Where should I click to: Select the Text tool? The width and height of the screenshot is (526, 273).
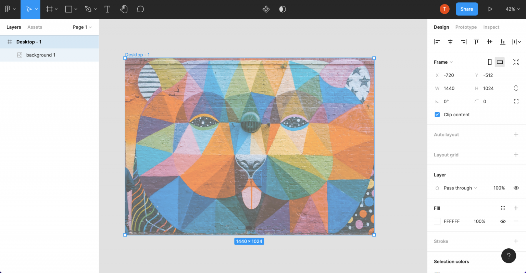click(x=107, y=9)
